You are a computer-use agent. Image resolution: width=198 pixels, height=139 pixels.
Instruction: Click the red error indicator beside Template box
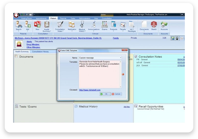click(x=123, y=74)
